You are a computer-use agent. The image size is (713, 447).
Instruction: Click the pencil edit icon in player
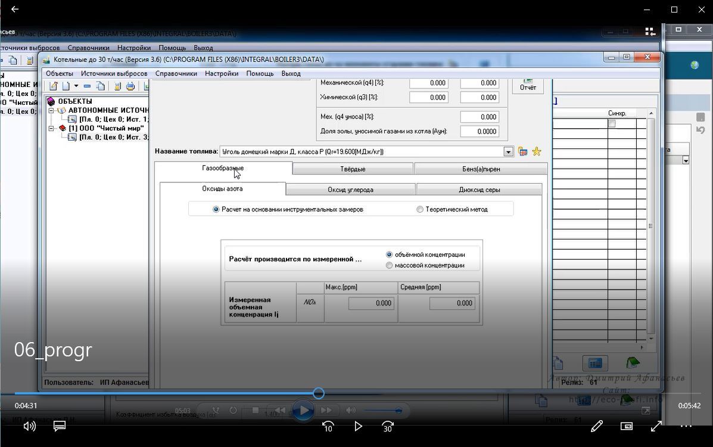point(596,426)
